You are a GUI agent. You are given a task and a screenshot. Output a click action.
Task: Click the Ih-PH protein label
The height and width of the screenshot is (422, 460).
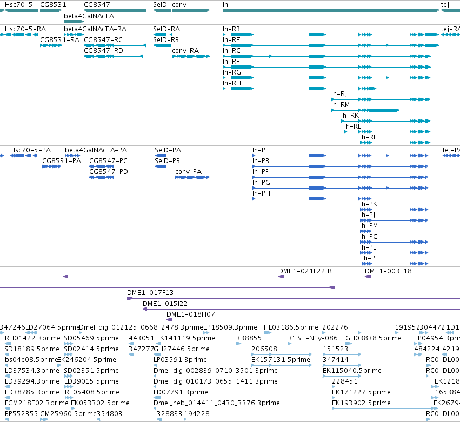click(x=262, y=193)
